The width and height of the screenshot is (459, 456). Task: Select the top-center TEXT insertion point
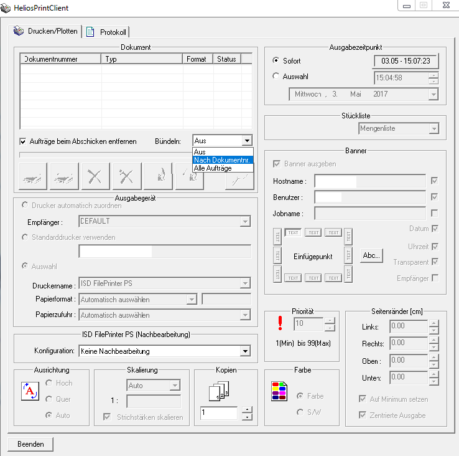click(313, 232)
